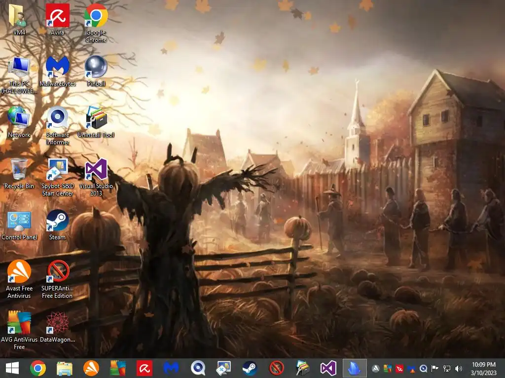Open Software Informer desktop shortcut
505x378 pixels.
(x=57, y=126)
